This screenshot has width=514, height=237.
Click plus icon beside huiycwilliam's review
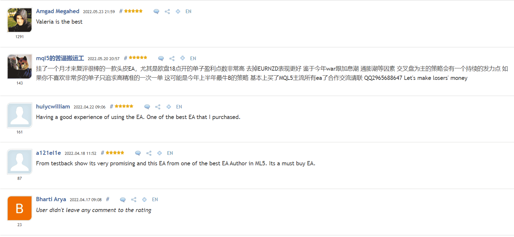(169, 107)
